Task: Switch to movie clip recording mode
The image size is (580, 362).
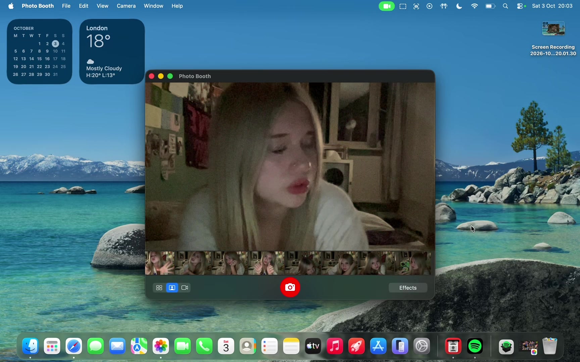Action: pos(185,288)
